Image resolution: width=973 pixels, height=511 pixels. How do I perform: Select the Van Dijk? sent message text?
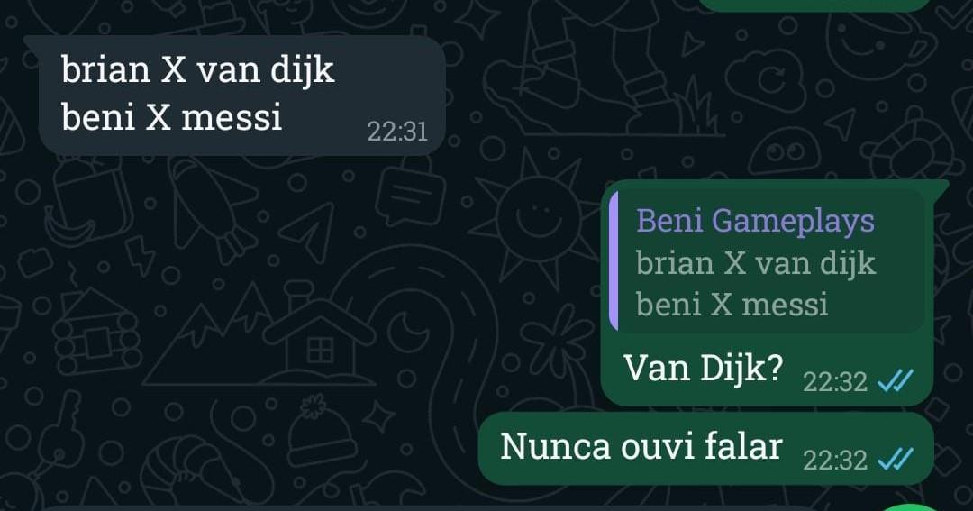(703, 369)
